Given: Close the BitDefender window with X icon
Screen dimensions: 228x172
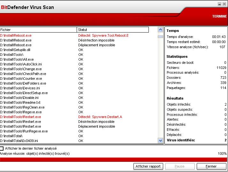Looking at the screenshot, I should click(x=224, y=4).
